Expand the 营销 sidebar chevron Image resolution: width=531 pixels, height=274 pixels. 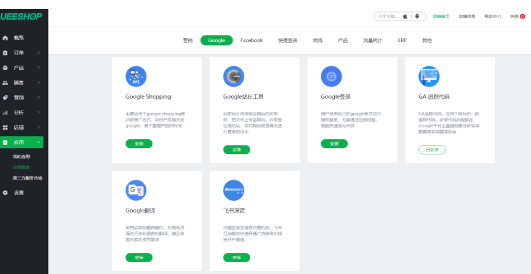pos(39,98)
